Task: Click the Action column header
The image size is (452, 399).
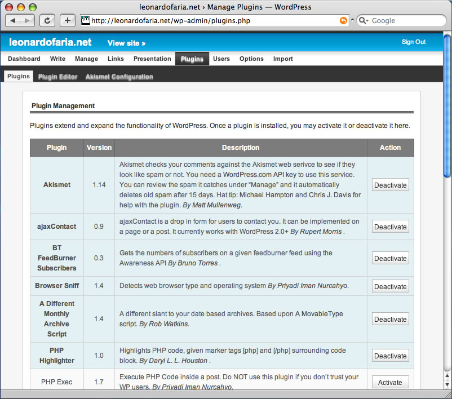Action: point(391,148)
